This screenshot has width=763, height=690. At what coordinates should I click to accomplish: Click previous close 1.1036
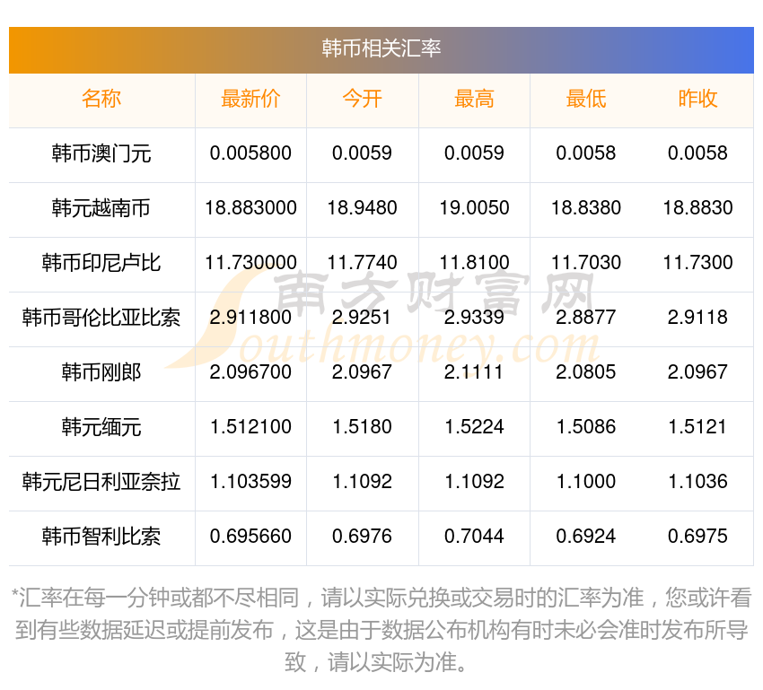697,482
